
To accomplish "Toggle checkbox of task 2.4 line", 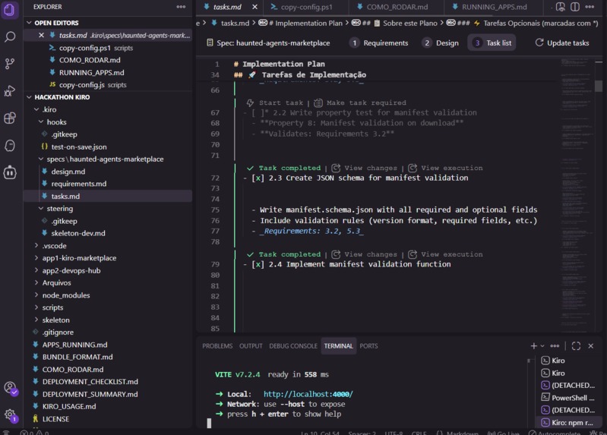I will [x=258, y=264].
